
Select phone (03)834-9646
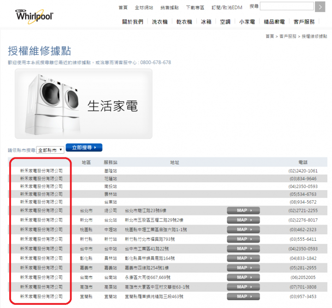tap(303, 179)
